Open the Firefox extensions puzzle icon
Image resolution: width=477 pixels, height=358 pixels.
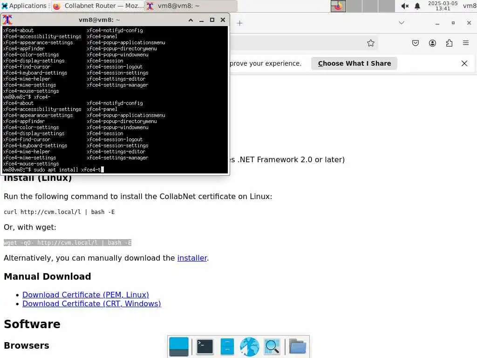(x=449, y=43)
